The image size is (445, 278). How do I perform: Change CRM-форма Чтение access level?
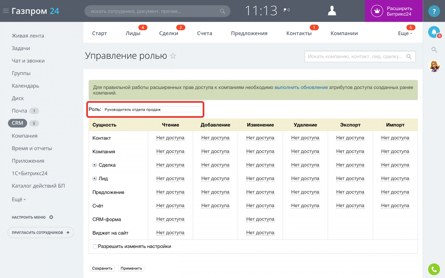coord(170,219)
